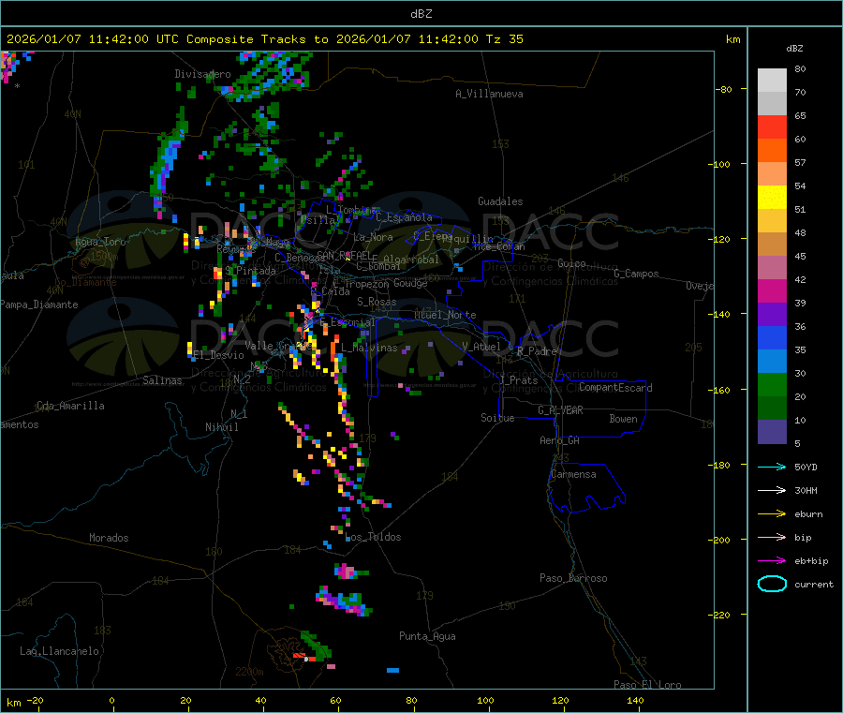Click the 140 km x-axis tick label

point(635,700)
